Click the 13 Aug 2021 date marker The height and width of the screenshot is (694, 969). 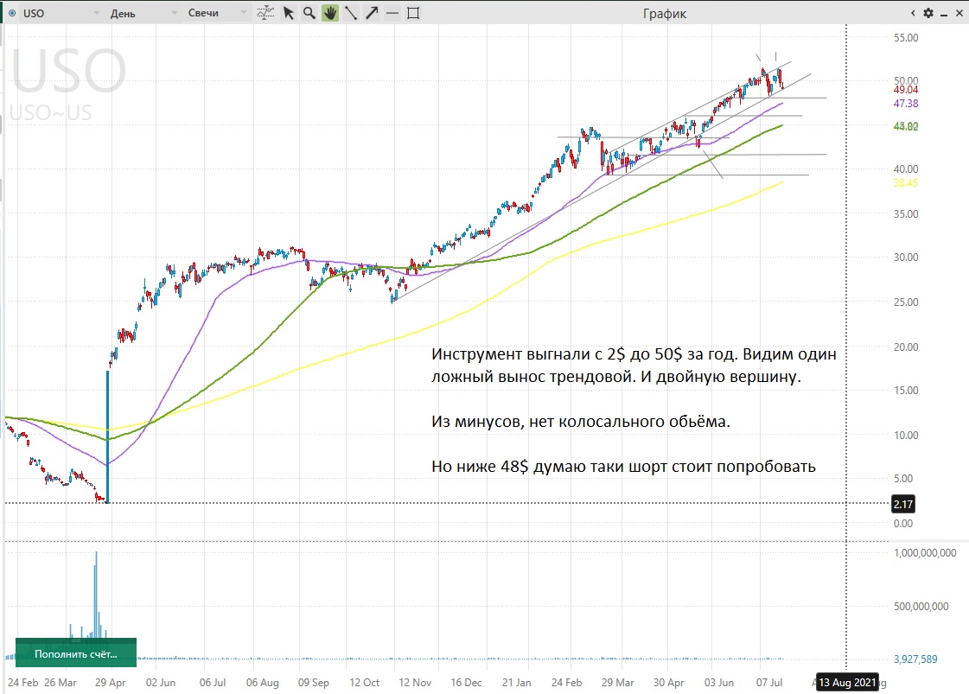[x=847, y=682]
